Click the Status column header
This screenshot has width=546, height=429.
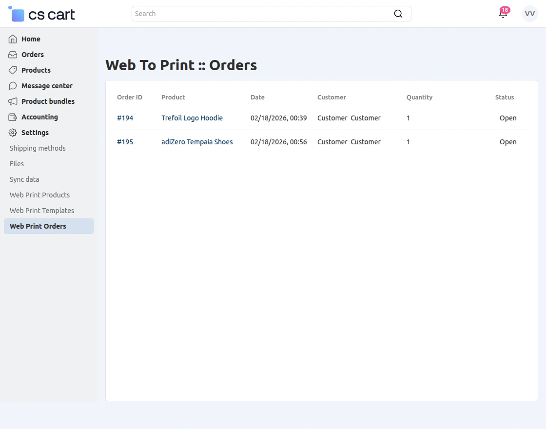point(504,97)
